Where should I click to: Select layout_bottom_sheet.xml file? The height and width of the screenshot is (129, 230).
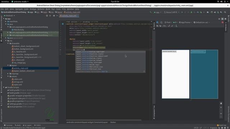click(24, 71)
